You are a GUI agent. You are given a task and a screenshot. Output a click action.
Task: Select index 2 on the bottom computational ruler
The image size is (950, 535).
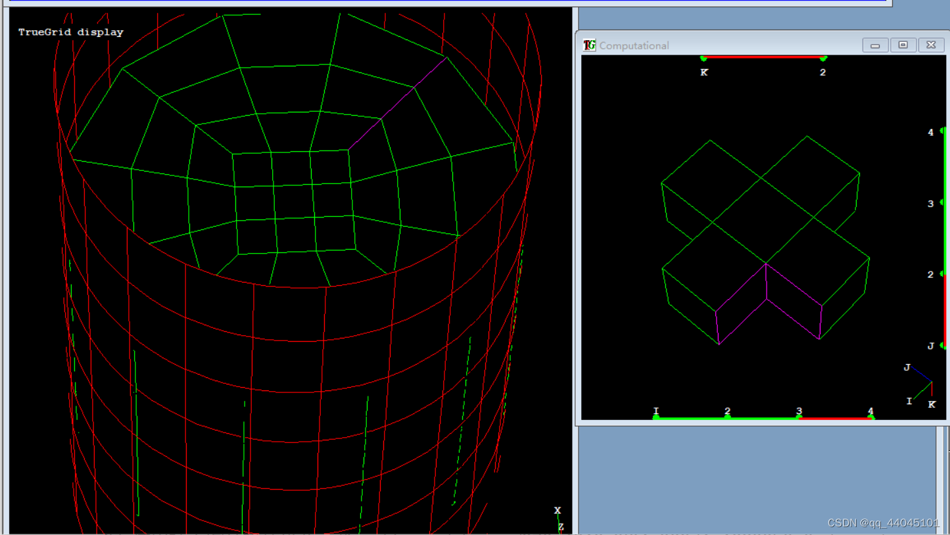(x=727, y=411)
